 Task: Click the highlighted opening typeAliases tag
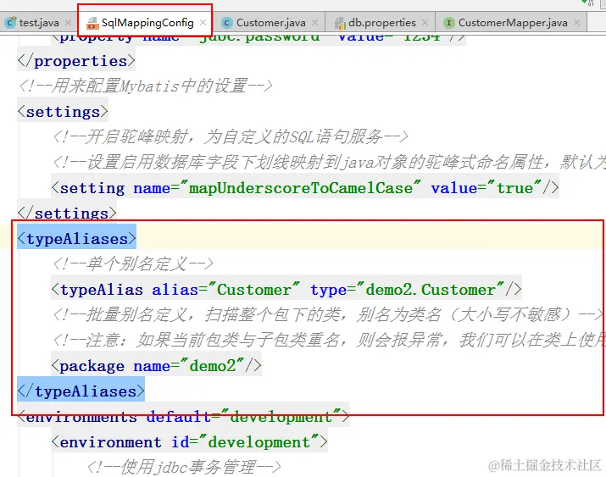point(76,239)
